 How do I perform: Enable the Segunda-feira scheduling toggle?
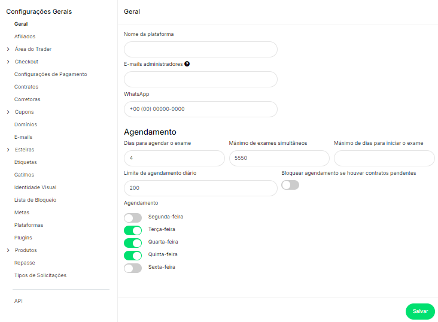(133, 218)
